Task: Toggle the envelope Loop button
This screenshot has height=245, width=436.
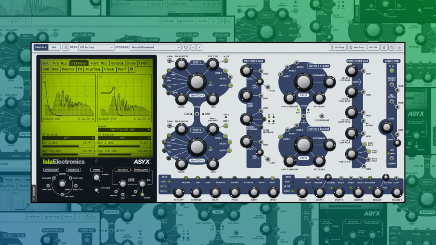Action: pos(396,178)
